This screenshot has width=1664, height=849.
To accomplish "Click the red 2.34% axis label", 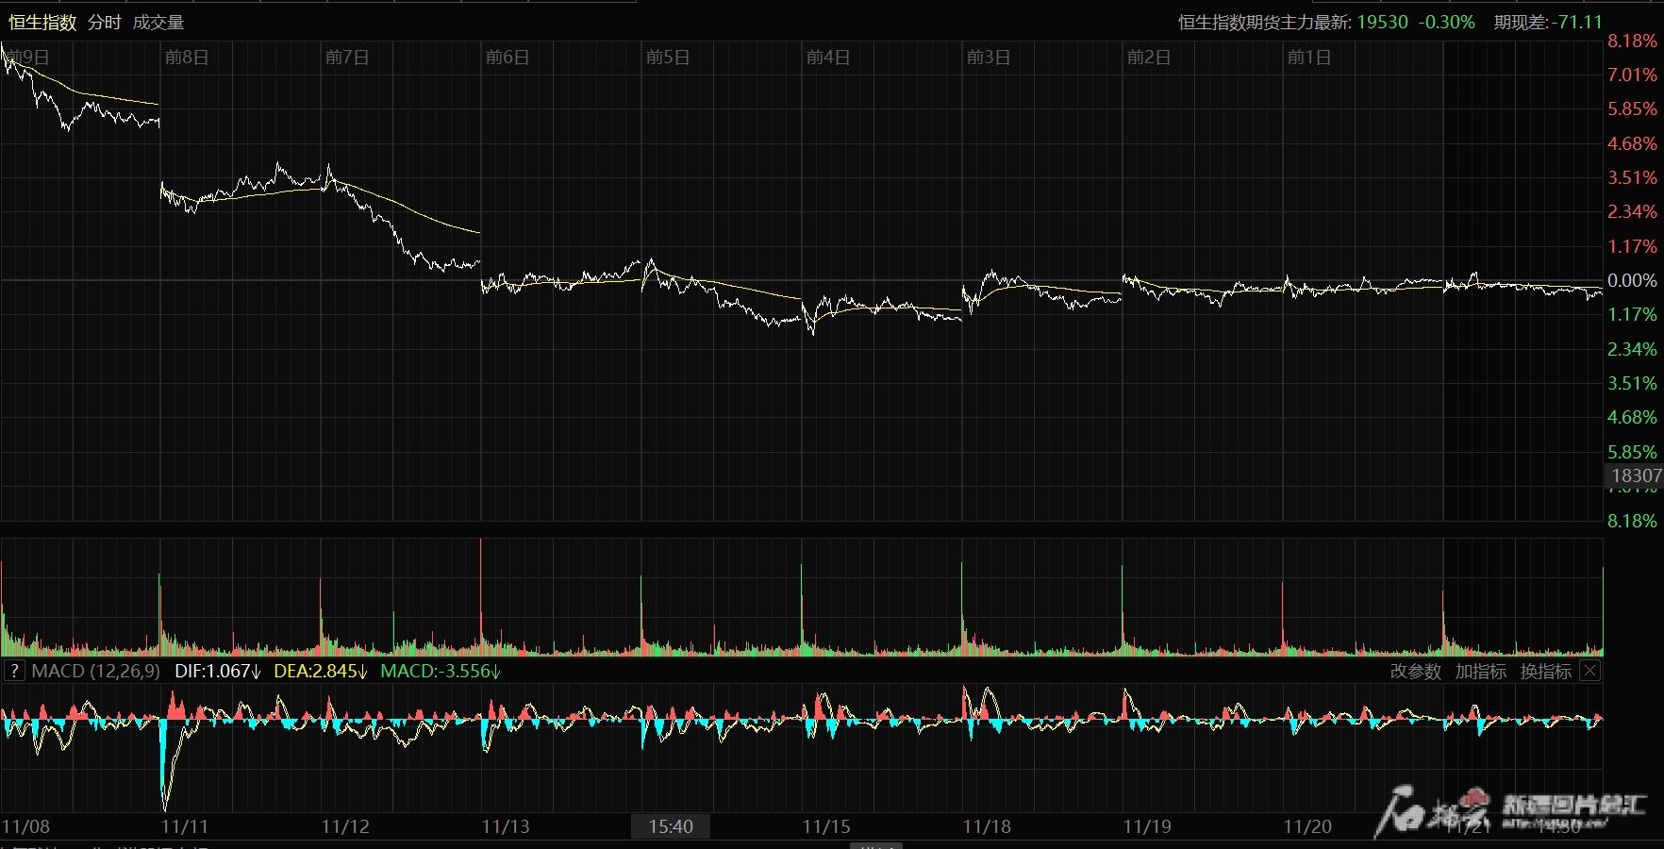I will click(x=1632, y=211).
